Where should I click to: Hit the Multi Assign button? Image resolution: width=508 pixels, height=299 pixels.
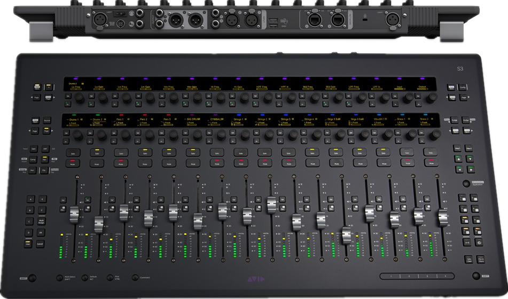[x=41, y=221]
